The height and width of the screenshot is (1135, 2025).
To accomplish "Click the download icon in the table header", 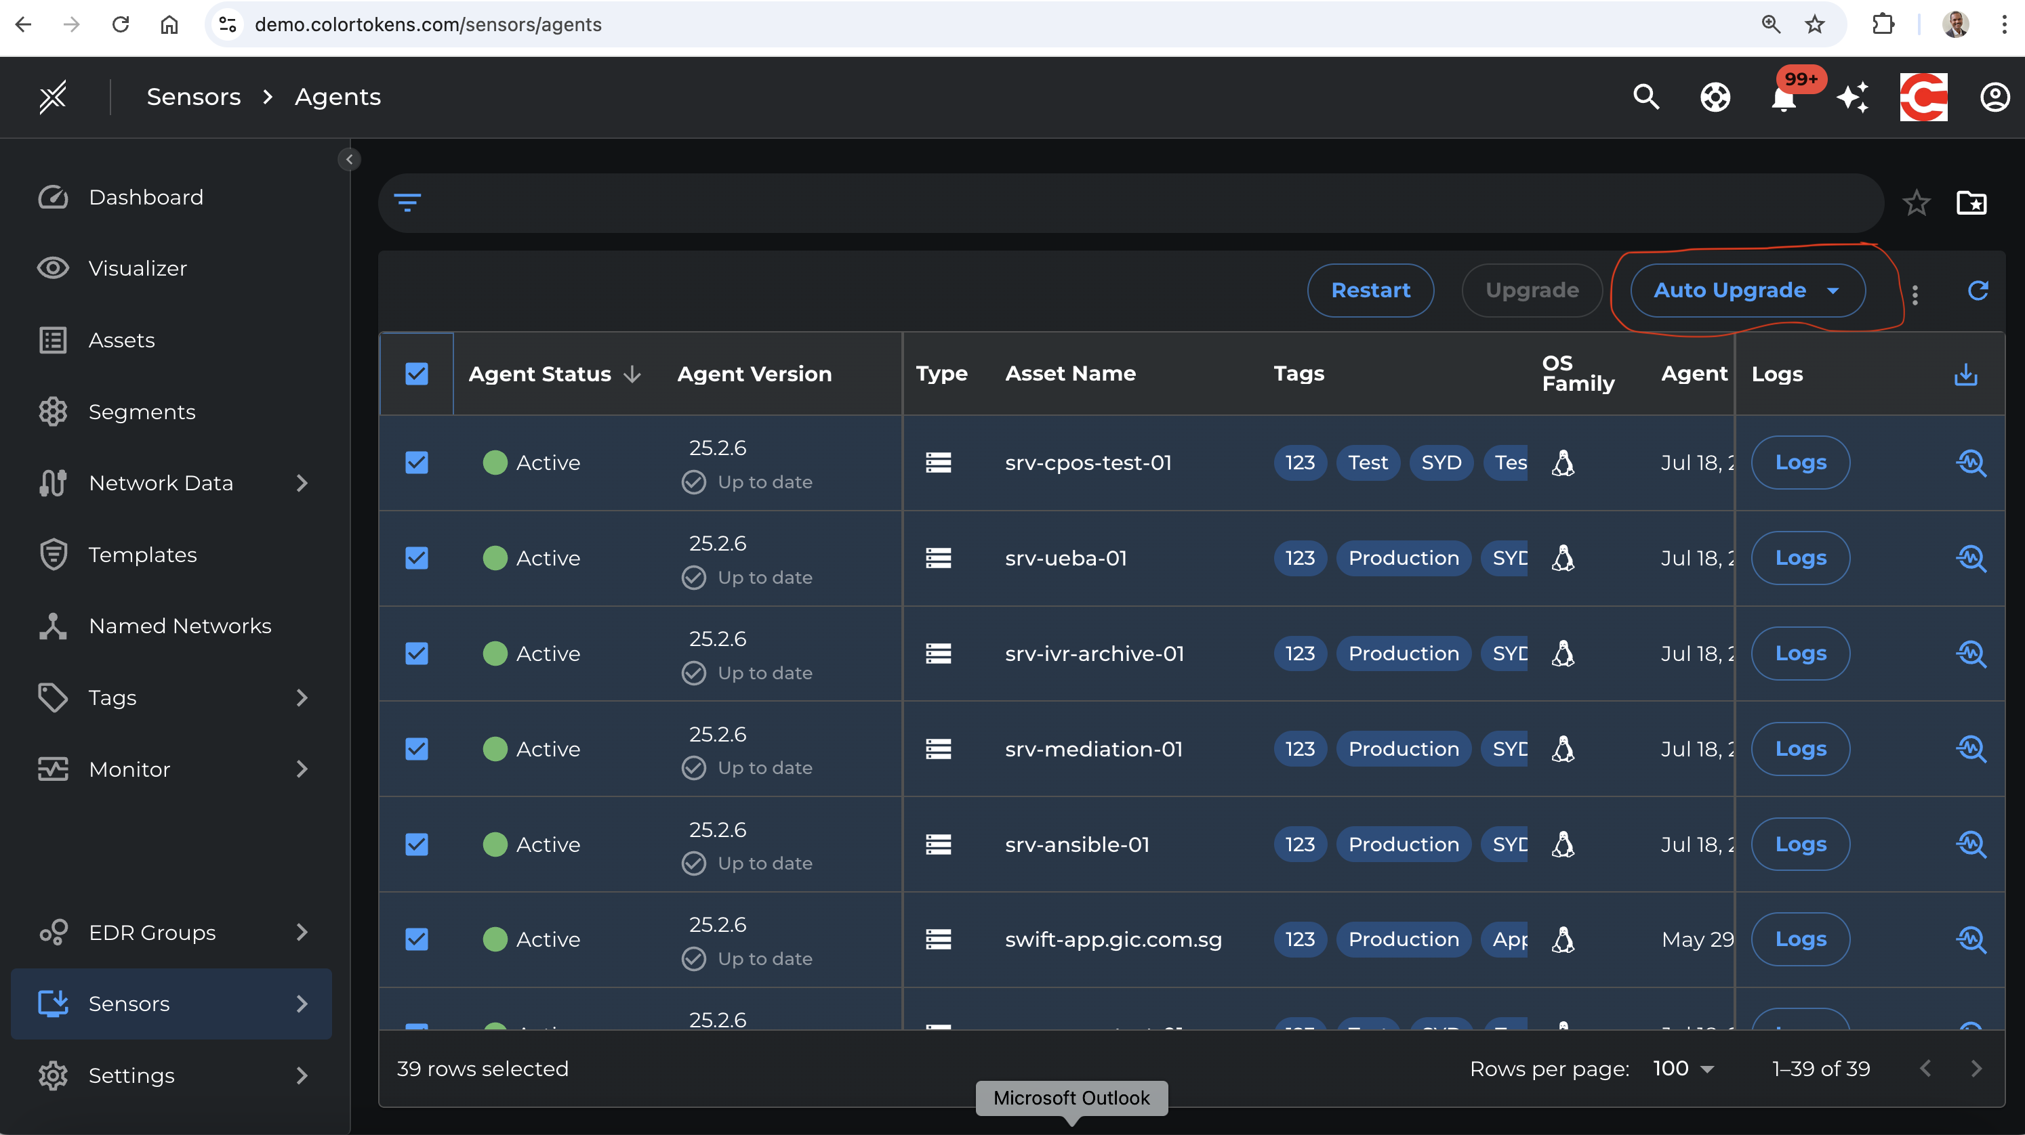I will [x=1966, y=374].
